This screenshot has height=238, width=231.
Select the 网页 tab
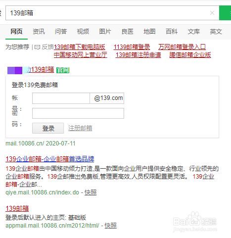(x=16, y=31)
